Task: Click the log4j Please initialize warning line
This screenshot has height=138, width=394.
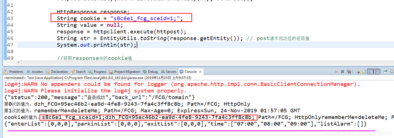Action: pos(96,91)
